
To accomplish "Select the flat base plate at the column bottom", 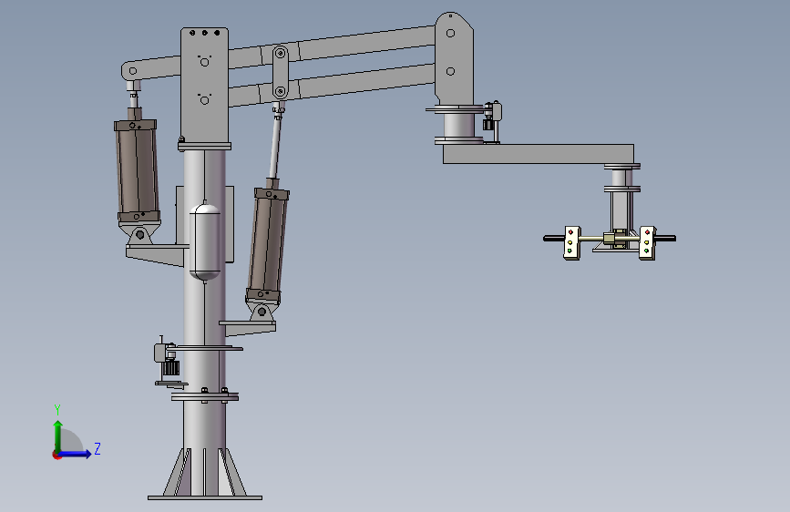I will (x=204, y=498).
